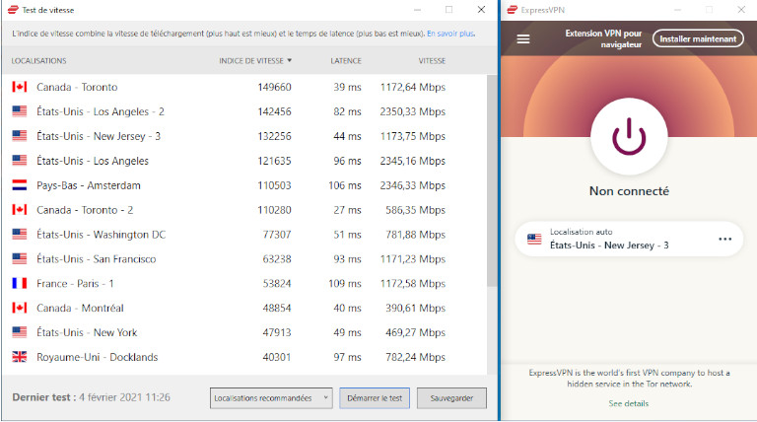This screenshot has width=757, height=422.
Task: Select États-Unis - New Jersey - 3 in list
Action: (x=243, y=136)
